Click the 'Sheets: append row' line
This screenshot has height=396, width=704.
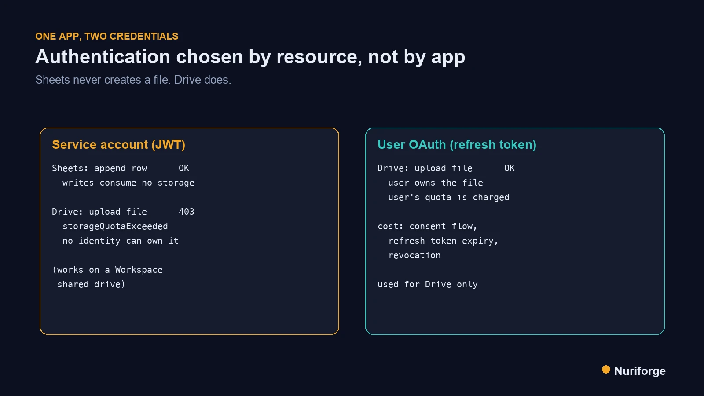coord(99,168)
